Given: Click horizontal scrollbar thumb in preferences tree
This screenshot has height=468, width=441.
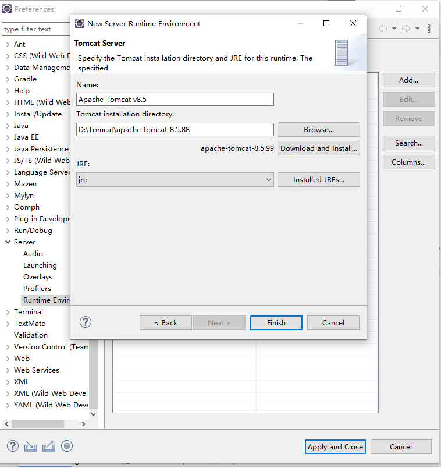Looking at the screenshot, I should click(38, 424).
